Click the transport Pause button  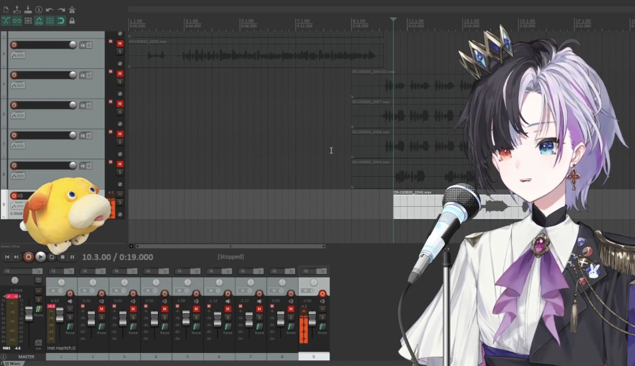coord(72,257)
